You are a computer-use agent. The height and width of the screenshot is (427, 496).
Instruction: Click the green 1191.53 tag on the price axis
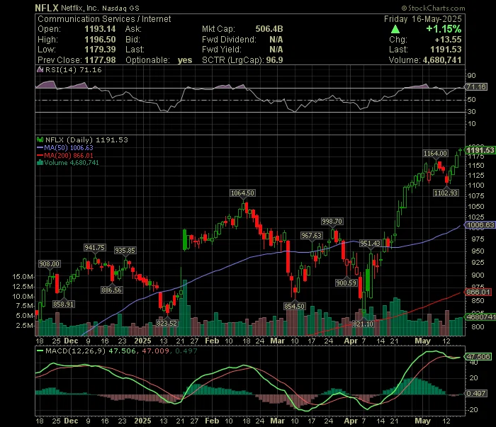[x=480, y=150]
